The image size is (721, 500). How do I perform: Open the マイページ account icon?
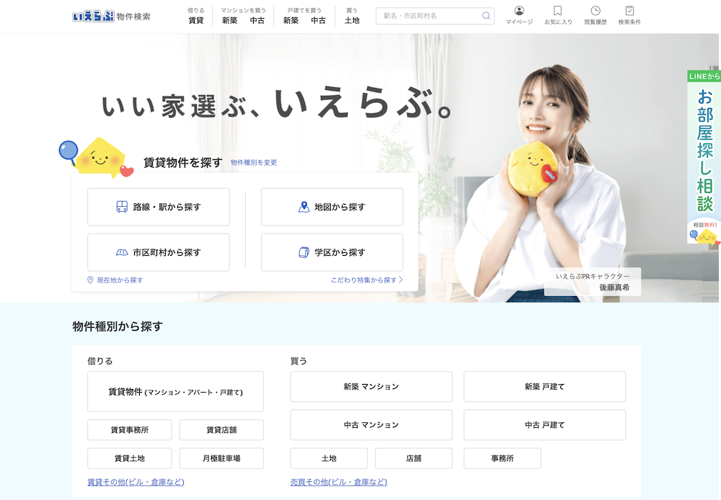(x=518, y=15)
